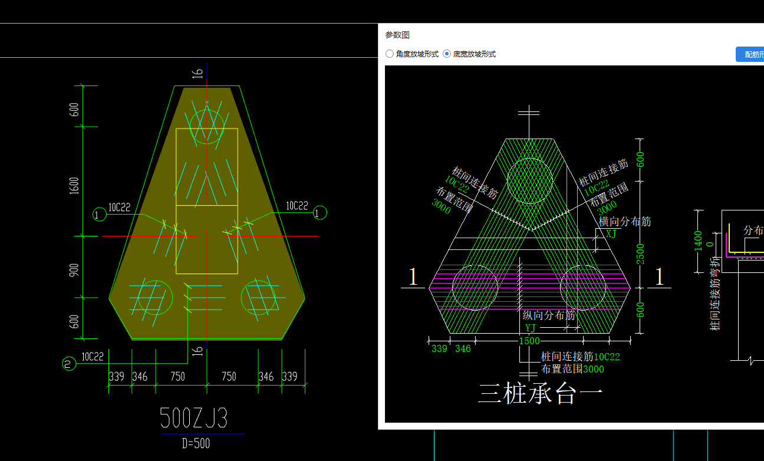
Task: Click the 10C22 label beside circled 2
Action: pyautogui.click(x=93, y=357)
